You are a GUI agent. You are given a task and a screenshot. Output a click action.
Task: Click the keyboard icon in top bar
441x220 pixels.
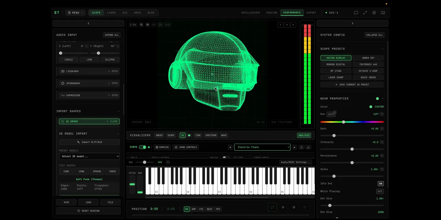tap(383, 13)
